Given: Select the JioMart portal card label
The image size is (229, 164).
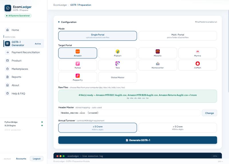Looking at the screenshot, I should (x=198, y=68).
